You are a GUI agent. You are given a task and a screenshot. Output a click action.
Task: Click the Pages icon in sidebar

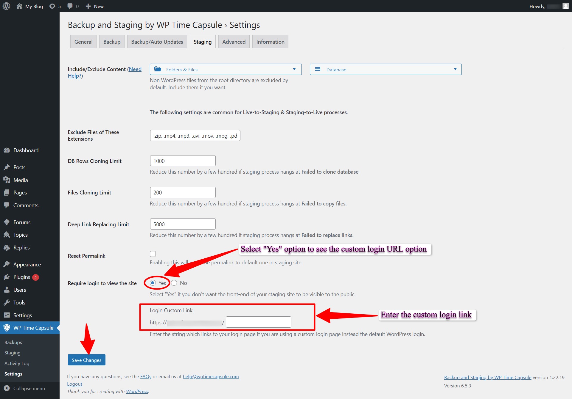point(7,193)
